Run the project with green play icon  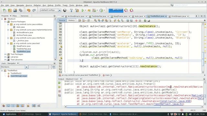pos(83,10)
